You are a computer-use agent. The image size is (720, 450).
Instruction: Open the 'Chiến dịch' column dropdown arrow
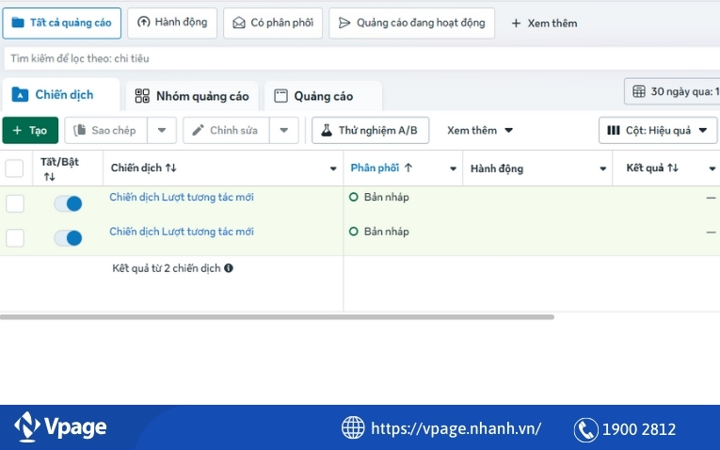333,169
